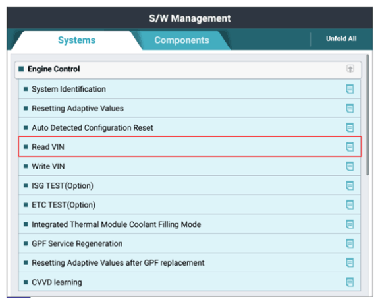Open the System Identification note icon
The height and width of the screenshot is (304, 380).
(x=350, y=89)
